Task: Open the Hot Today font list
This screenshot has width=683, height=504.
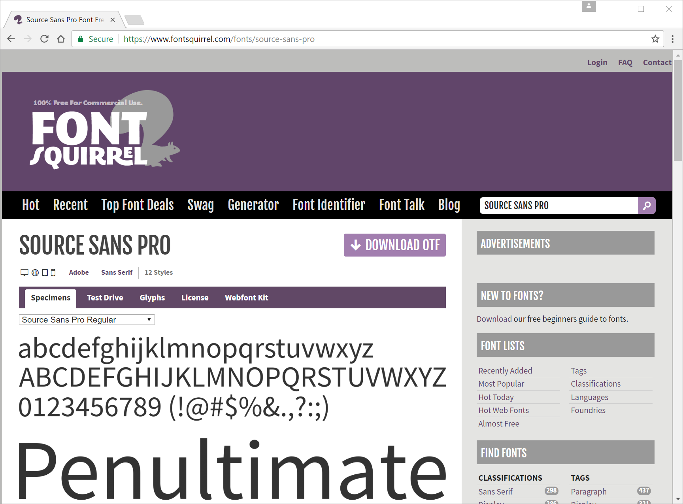Action: 496,397
